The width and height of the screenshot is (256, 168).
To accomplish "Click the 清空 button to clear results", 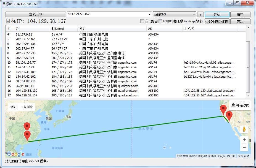I will click(240, 15).
